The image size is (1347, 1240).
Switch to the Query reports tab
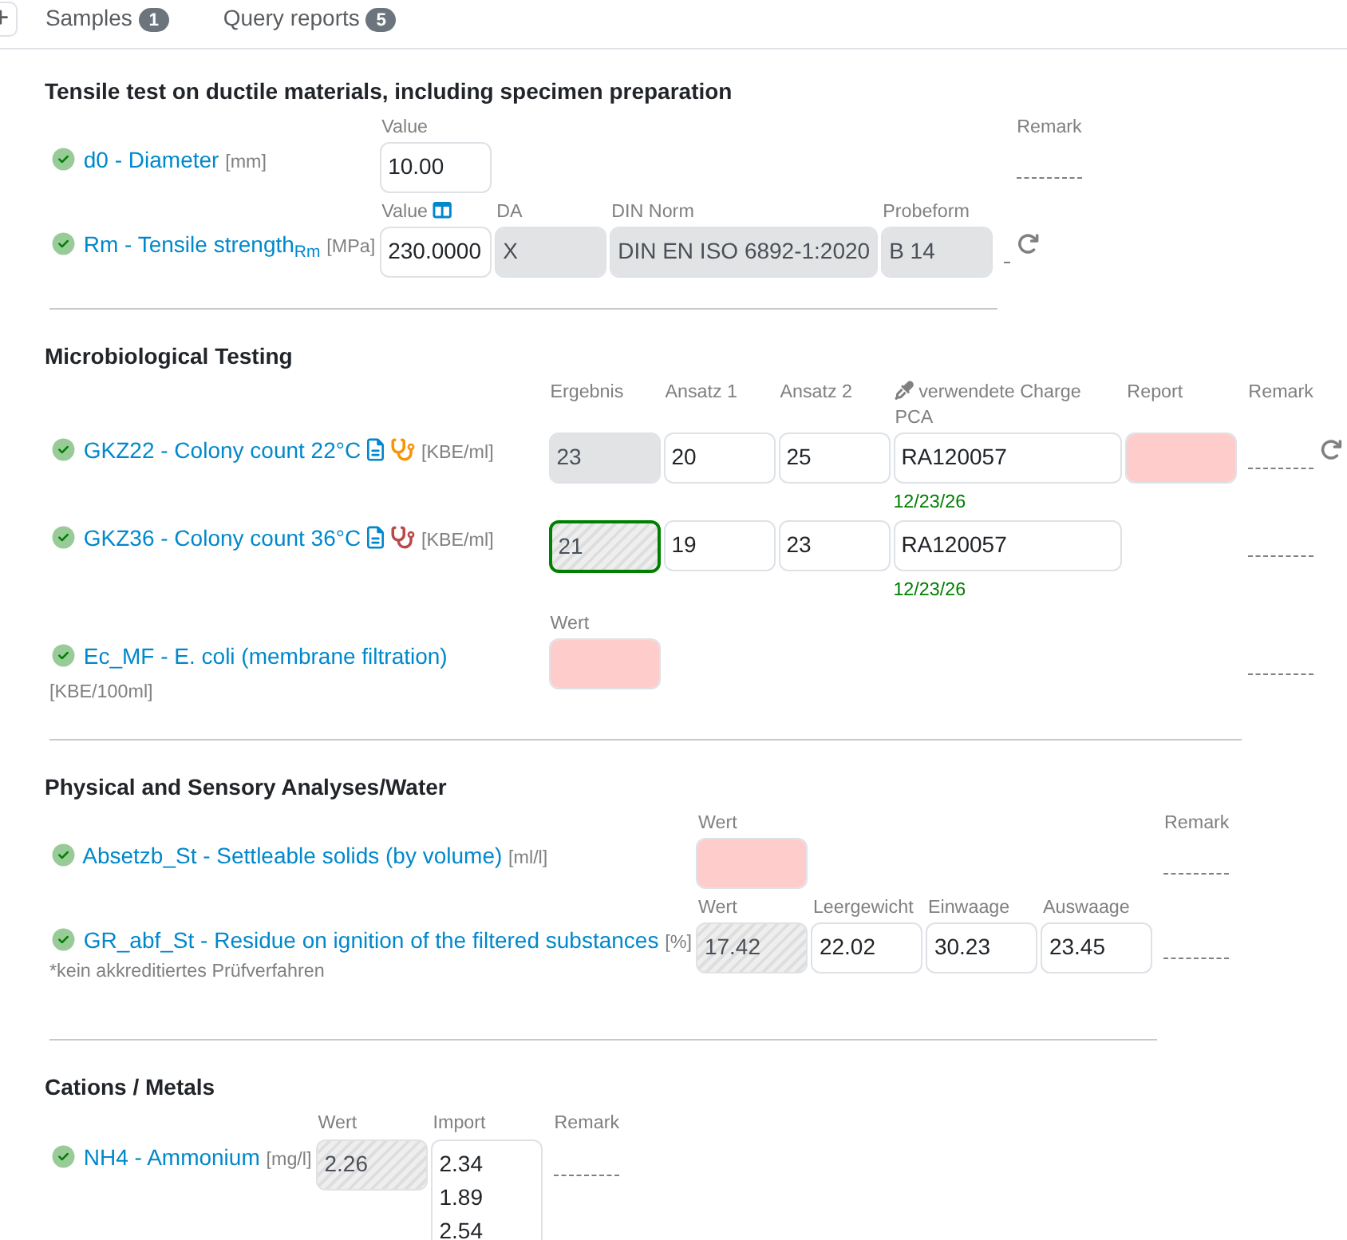[x=309, y=19]
